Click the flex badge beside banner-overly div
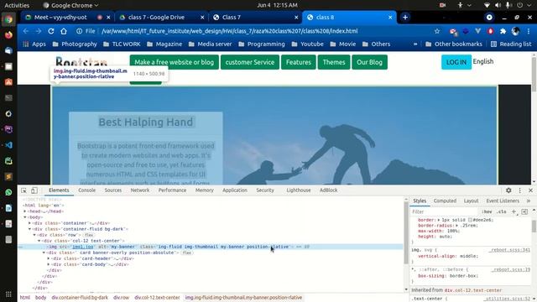 coord(187,253)
